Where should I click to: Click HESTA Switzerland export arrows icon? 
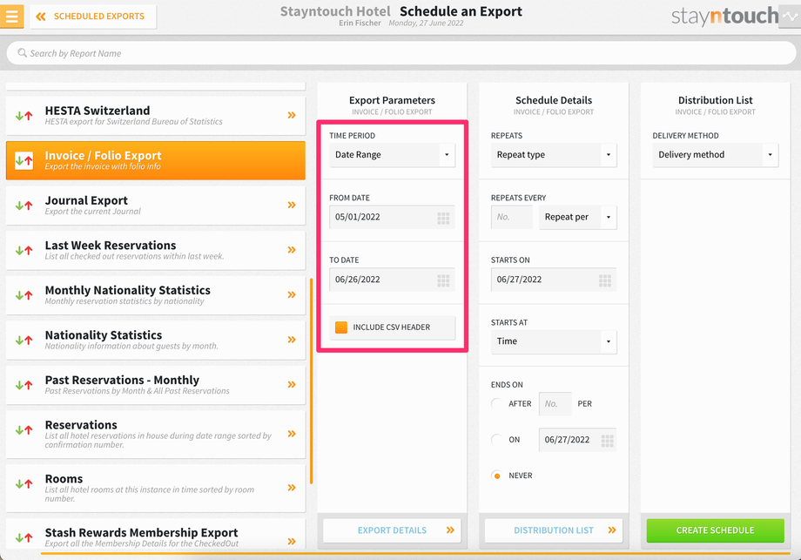(x=24, y=116)
